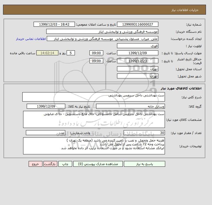212x205 pixels.
Task: Click the ساعت باقی مانده label
Action: [x=23, y=53]
